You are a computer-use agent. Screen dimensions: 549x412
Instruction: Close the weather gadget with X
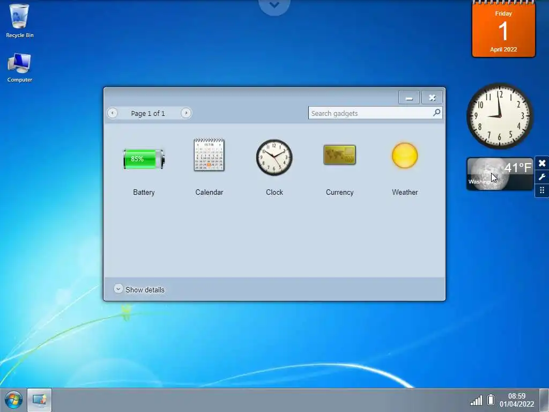(x=542, y=163)
